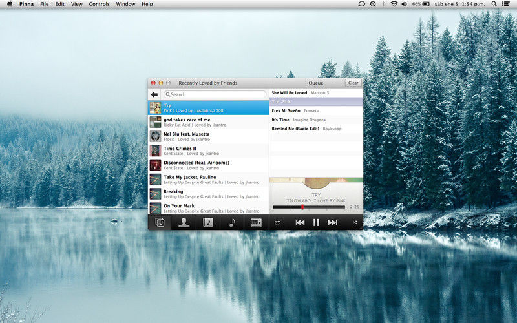Open Time Machine menu bar icon
Image resolution: width=517 pixels, height=323 pixels.
coord(373,4)
